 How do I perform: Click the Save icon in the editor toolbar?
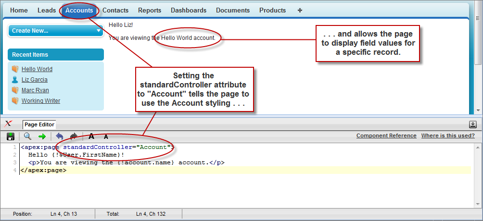click(x=10, y=136)
